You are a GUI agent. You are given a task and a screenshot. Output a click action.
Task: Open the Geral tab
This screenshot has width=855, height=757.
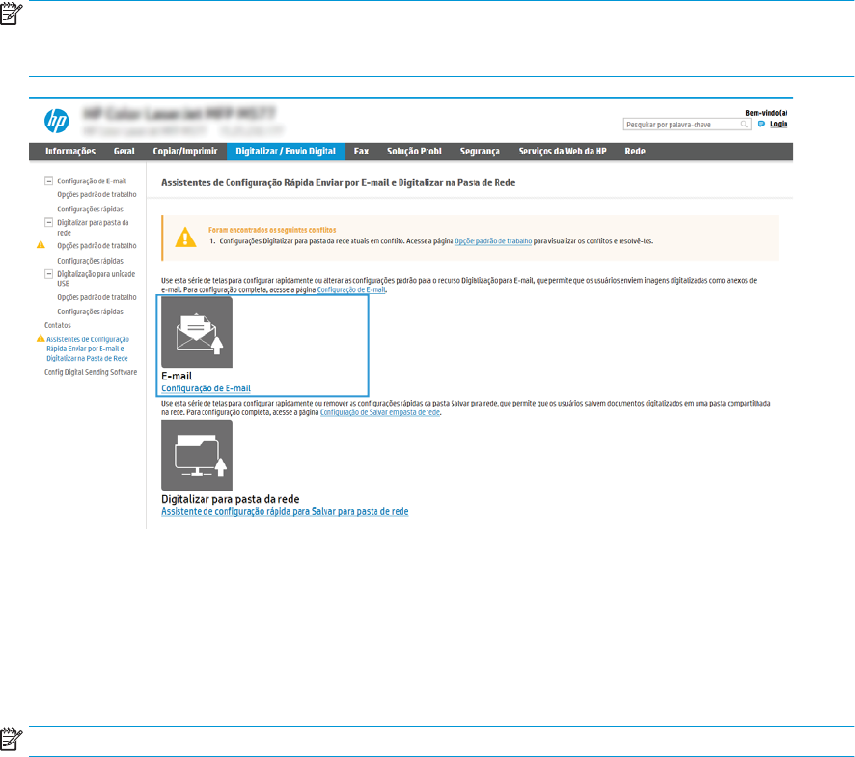click(124, 152)
